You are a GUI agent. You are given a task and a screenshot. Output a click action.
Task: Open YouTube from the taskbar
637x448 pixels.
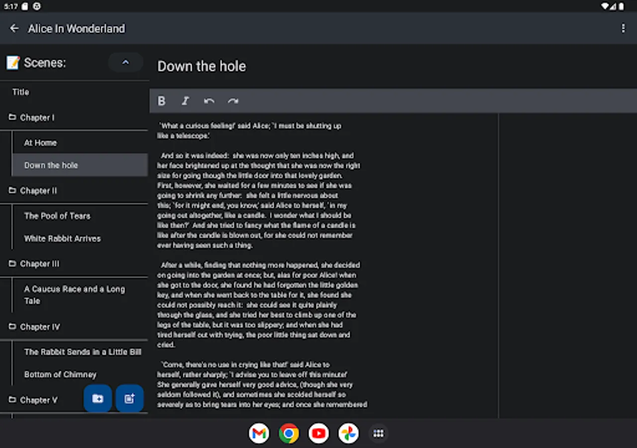click(318, 434)
